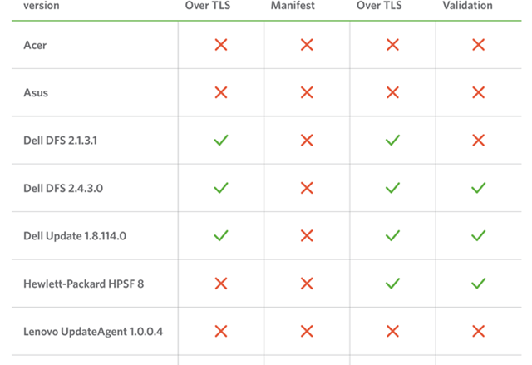Click Hewlett-Packard HPSF 8 green check under Validation
This screenshot has height=365, width=532.
[x=479, y=284]
